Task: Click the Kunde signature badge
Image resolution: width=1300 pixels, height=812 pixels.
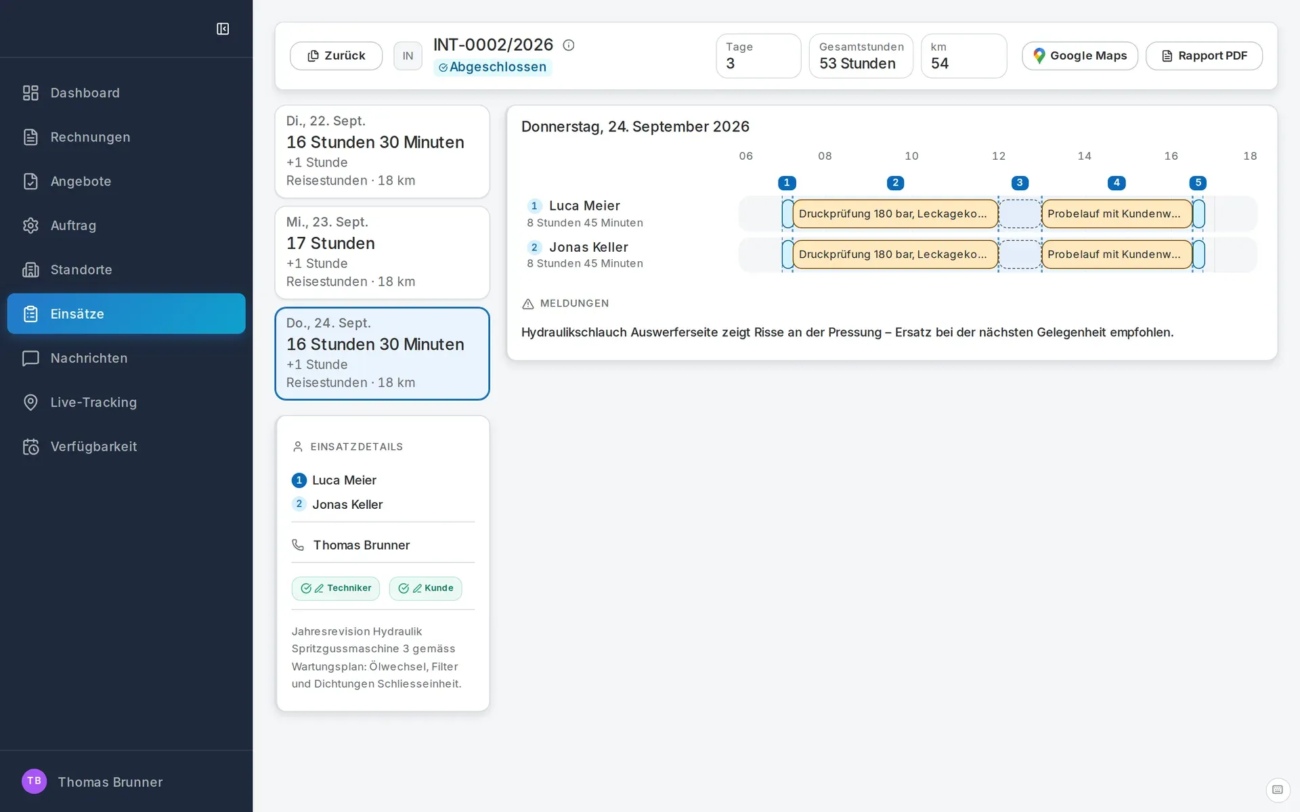Action: (x=425, y=588)
